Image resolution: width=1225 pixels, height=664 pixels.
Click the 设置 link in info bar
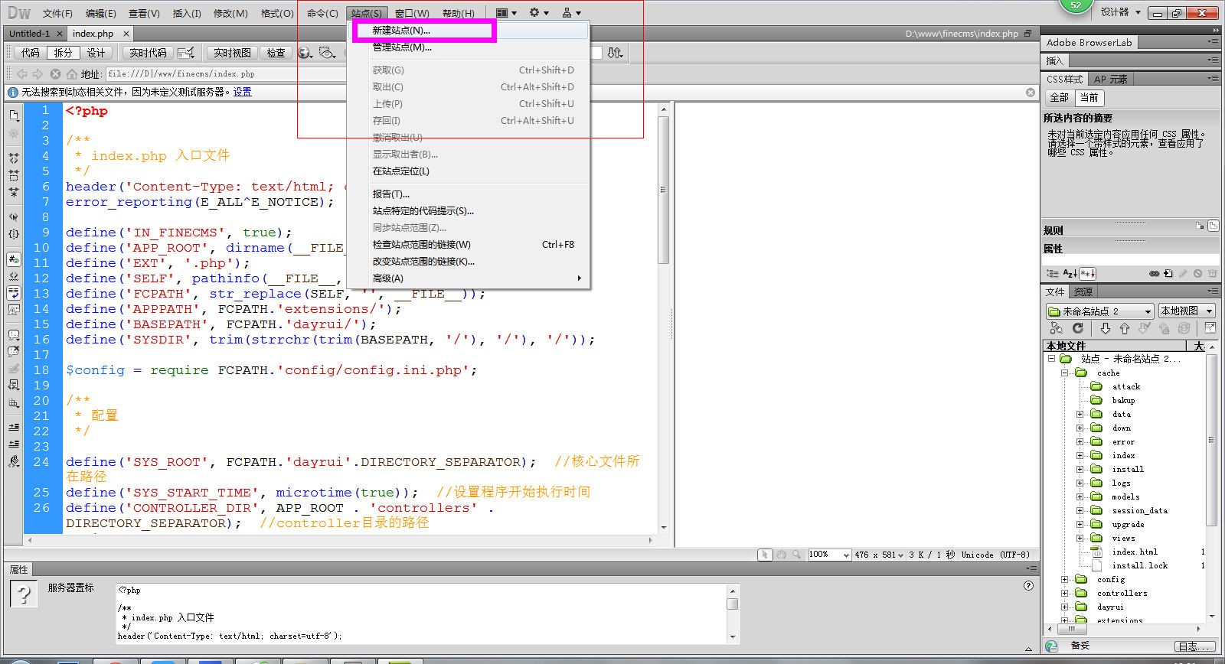(x=242, y=92)
